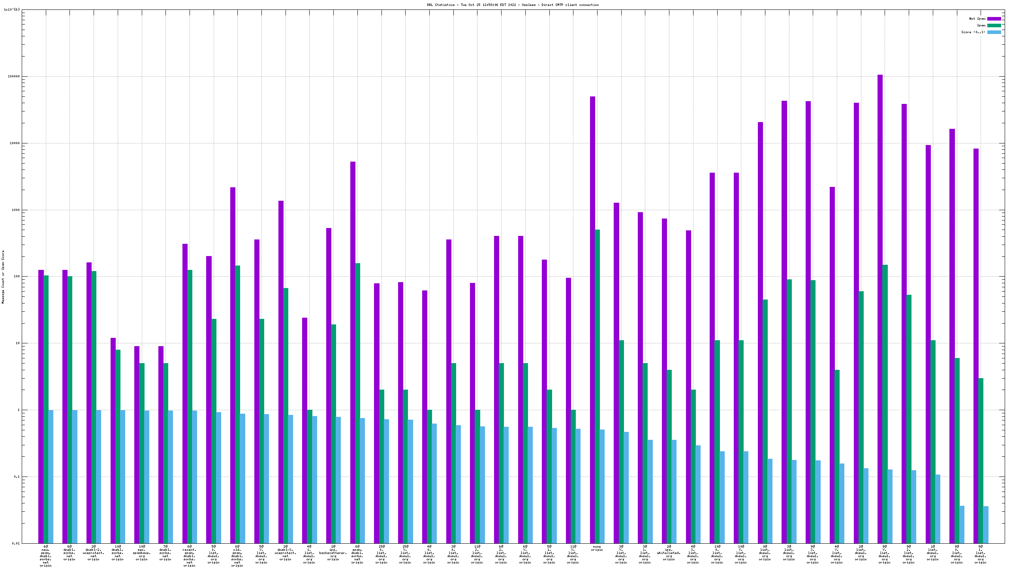Click the 1x10^63 y-axis top label
Screen dimensions: 1011x569
click(x=11, y=9)
